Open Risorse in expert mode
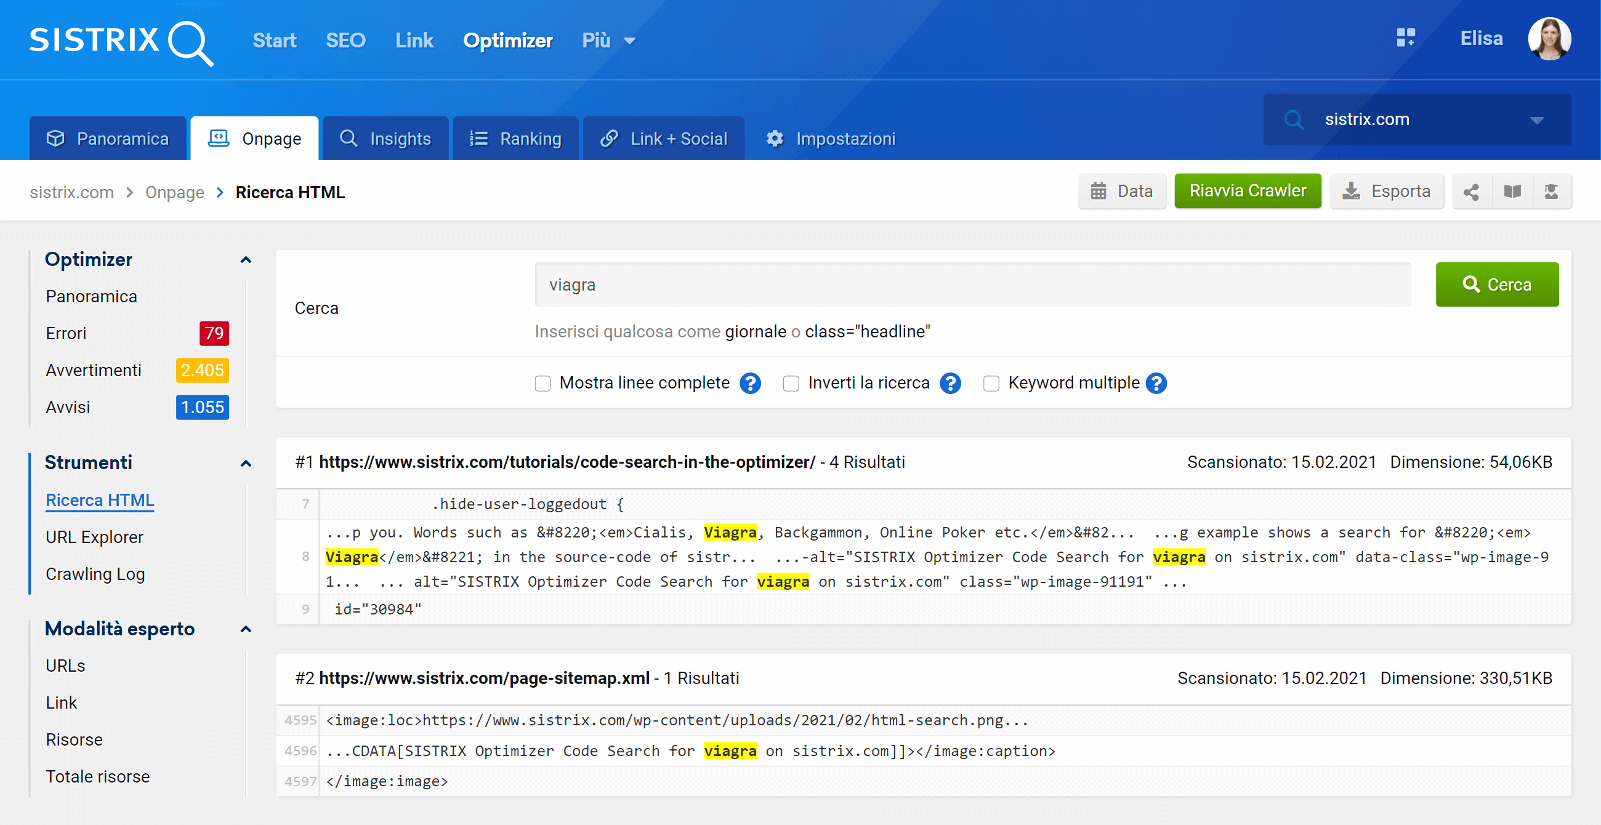This screenshot has height=825, width=1601. tap(74, 740)
